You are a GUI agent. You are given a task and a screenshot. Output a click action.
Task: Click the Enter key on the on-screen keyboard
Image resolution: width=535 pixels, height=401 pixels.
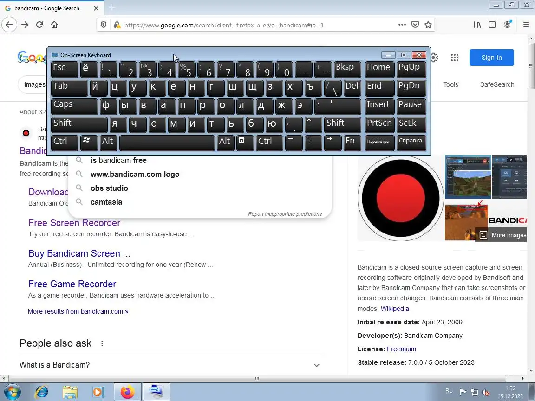[x=338, y=106]
